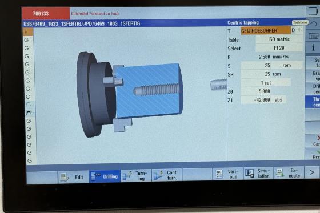Click the contour icon on Cont. turn. softkey
This screenshot has width=320, height=213.
pos(158,175)
